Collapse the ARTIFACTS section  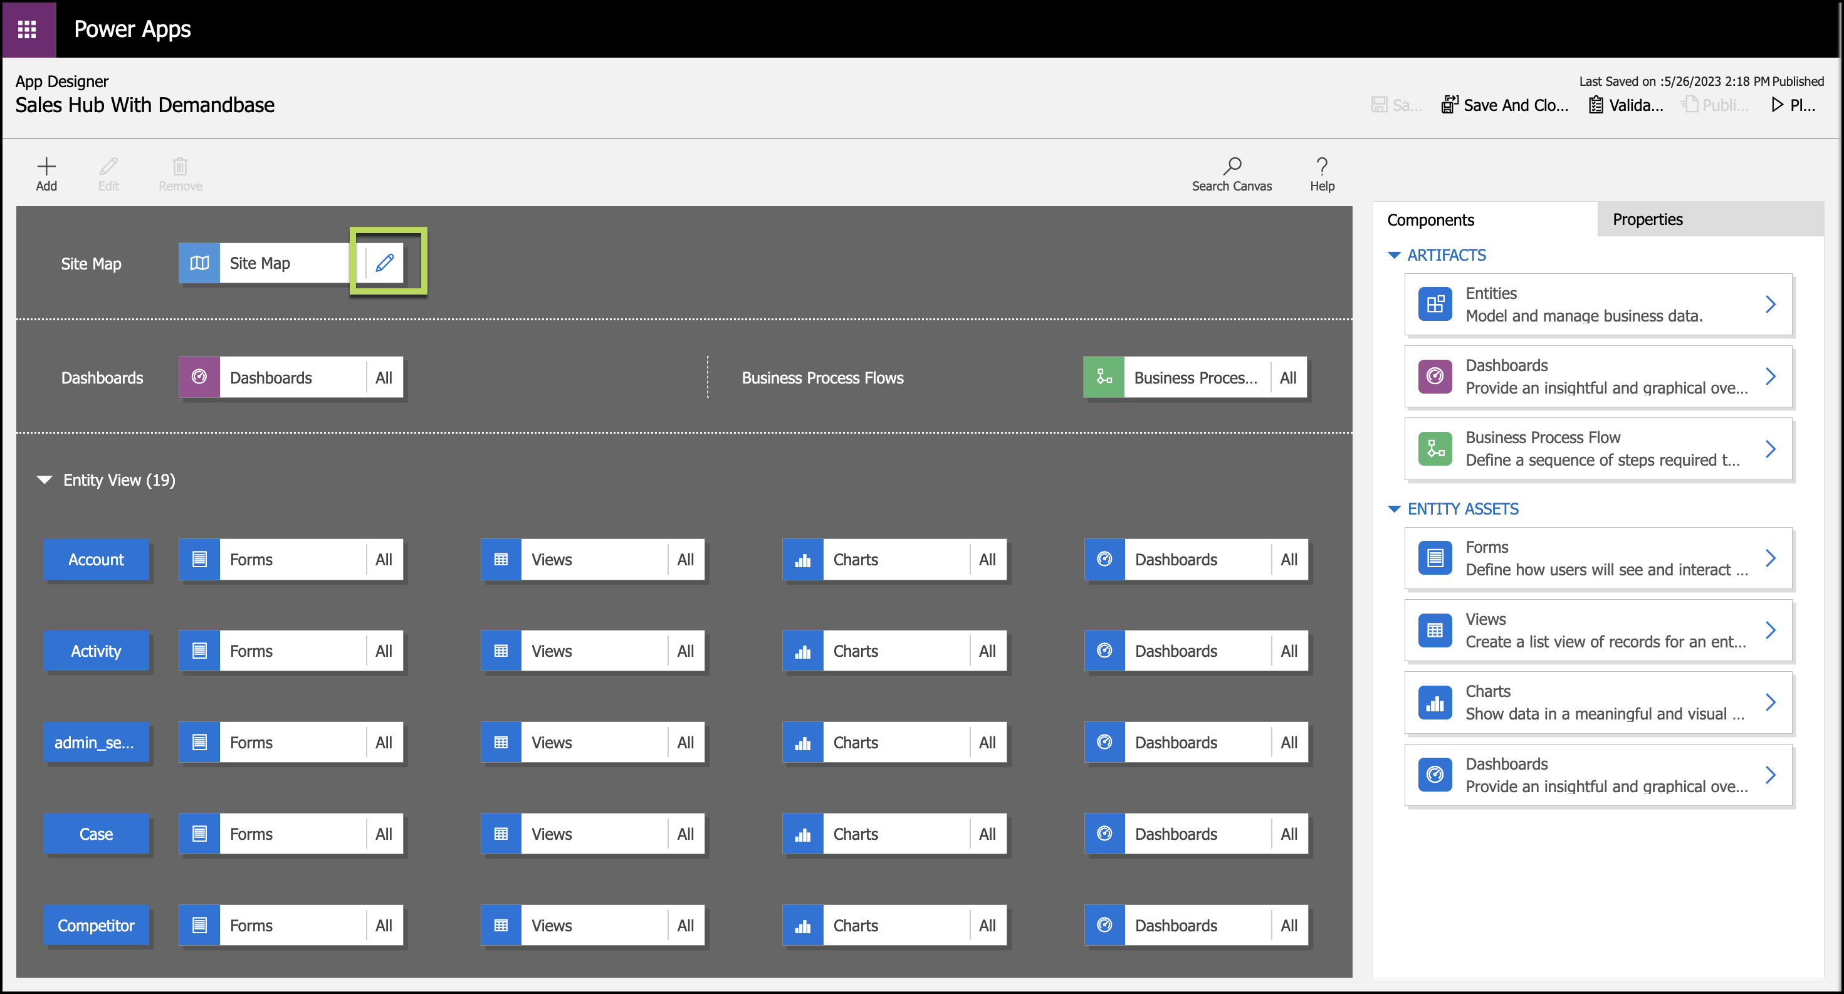point(1394,256)
